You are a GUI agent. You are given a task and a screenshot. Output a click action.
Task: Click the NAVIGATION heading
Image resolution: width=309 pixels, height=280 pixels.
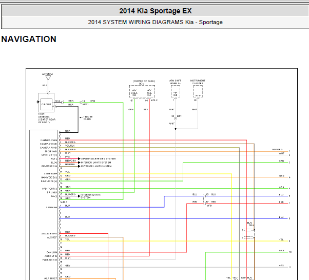pyautogui.click(x=29, y=39)
